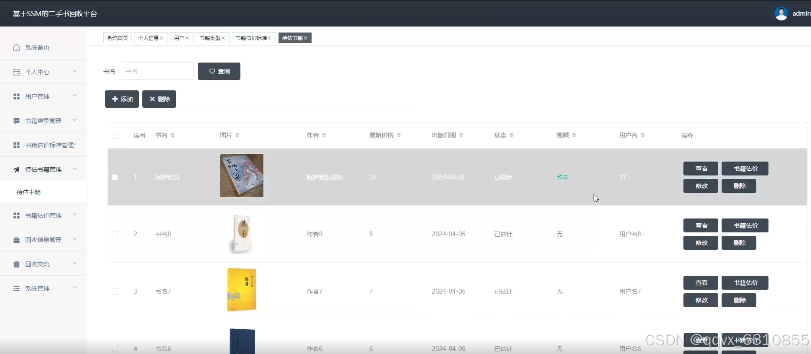Click the 书籍估价标准管理 grid icon
Viewport: 811px width, 354px height.
pos(16,145)
